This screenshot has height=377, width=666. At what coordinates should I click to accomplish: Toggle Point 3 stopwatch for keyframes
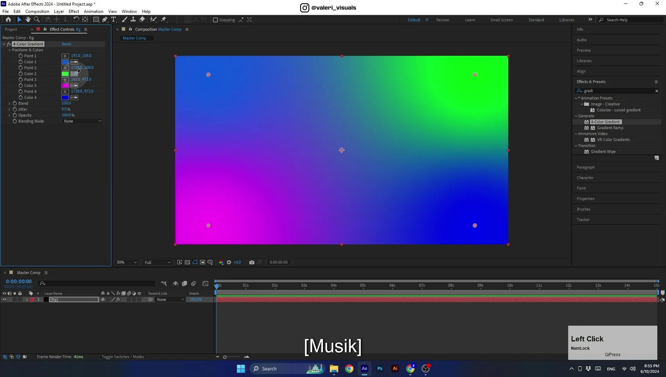[x=21, y=80]
